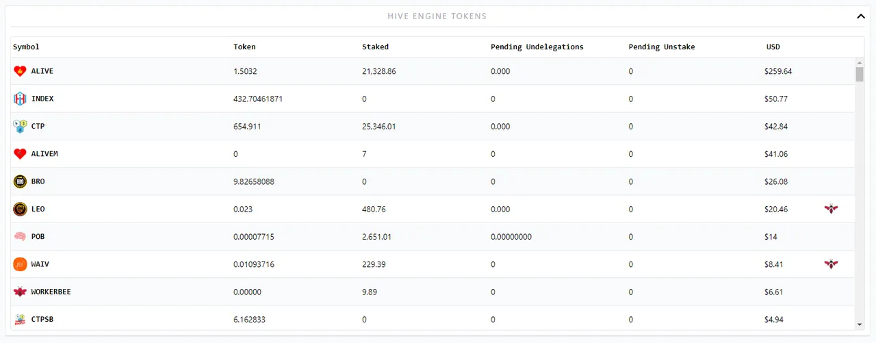Collapse the Hive Engine Tokens panel
876x343 pixels.
[x=861, y=16]
